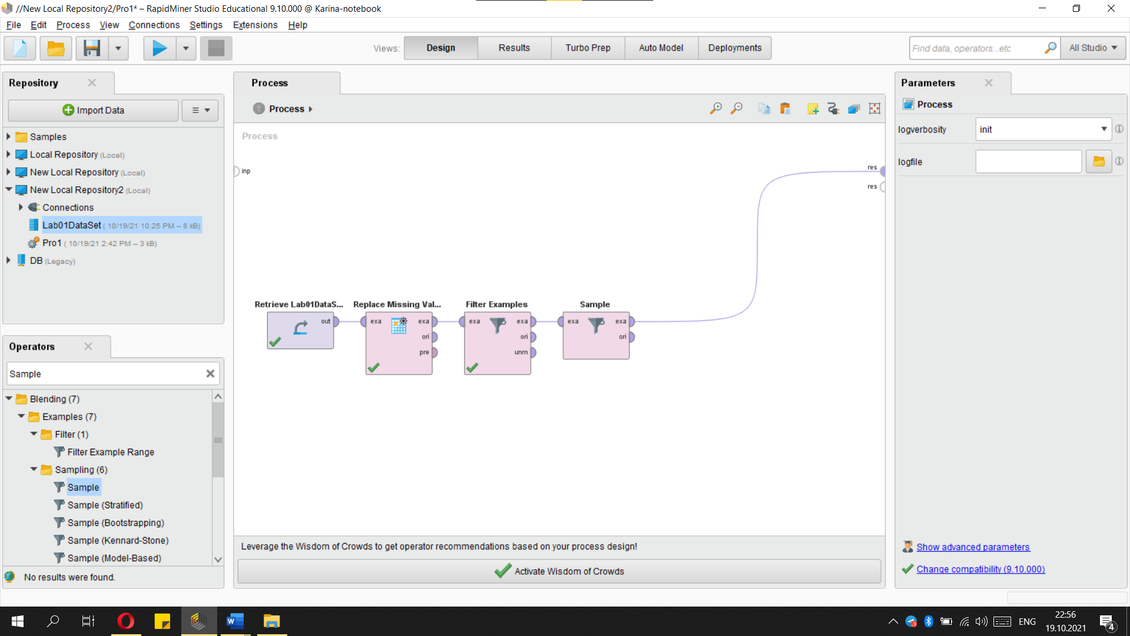The height and width of the screenshot is (636, 1130).
Task: Zoom out the process canvas
Action: click(736, 108)
